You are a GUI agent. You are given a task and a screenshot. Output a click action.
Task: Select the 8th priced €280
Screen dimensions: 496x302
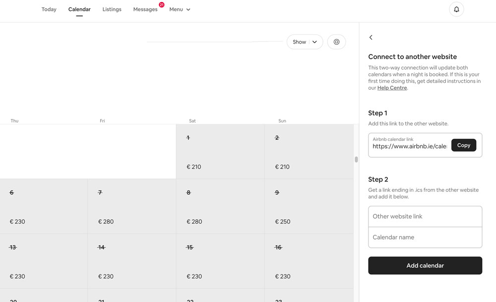tap(220, 206)
